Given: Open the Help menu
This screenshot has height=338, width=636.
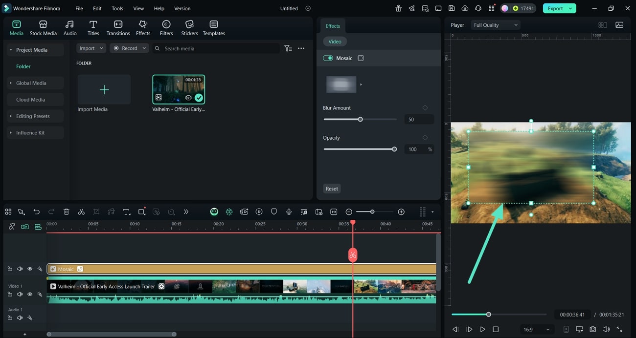Looking at the screenshot, I should [159, 8].
